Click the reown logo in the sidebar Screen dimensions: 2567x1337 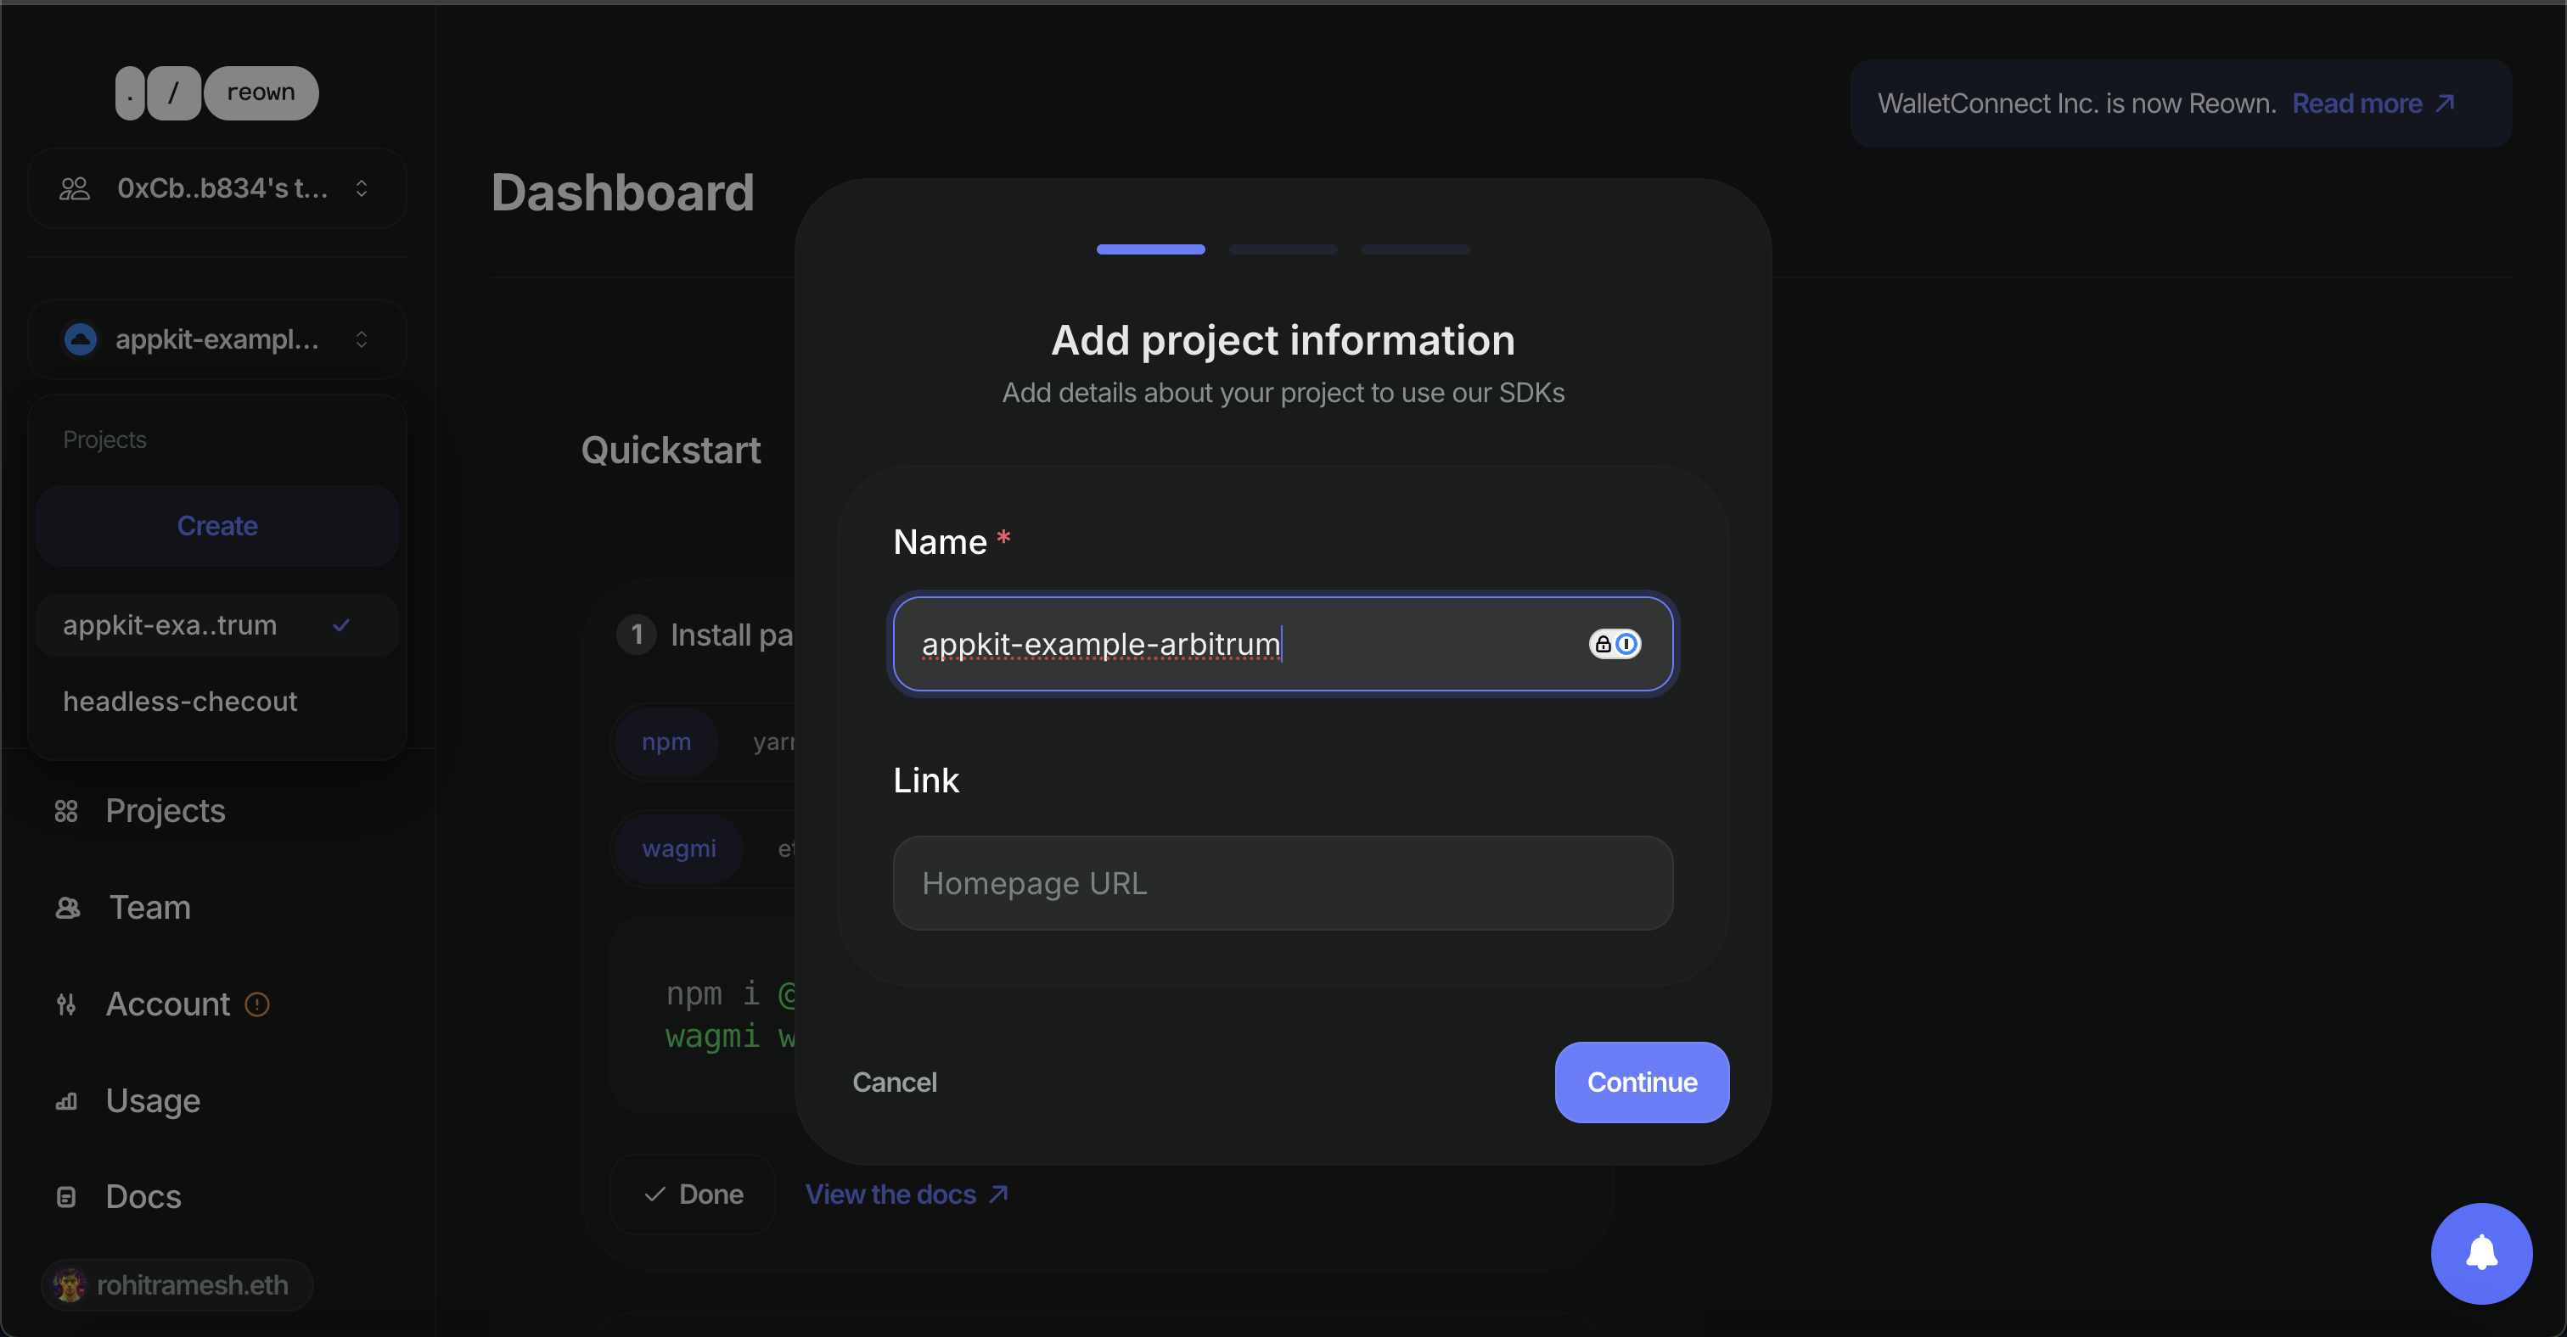click(x=216, y=92)
